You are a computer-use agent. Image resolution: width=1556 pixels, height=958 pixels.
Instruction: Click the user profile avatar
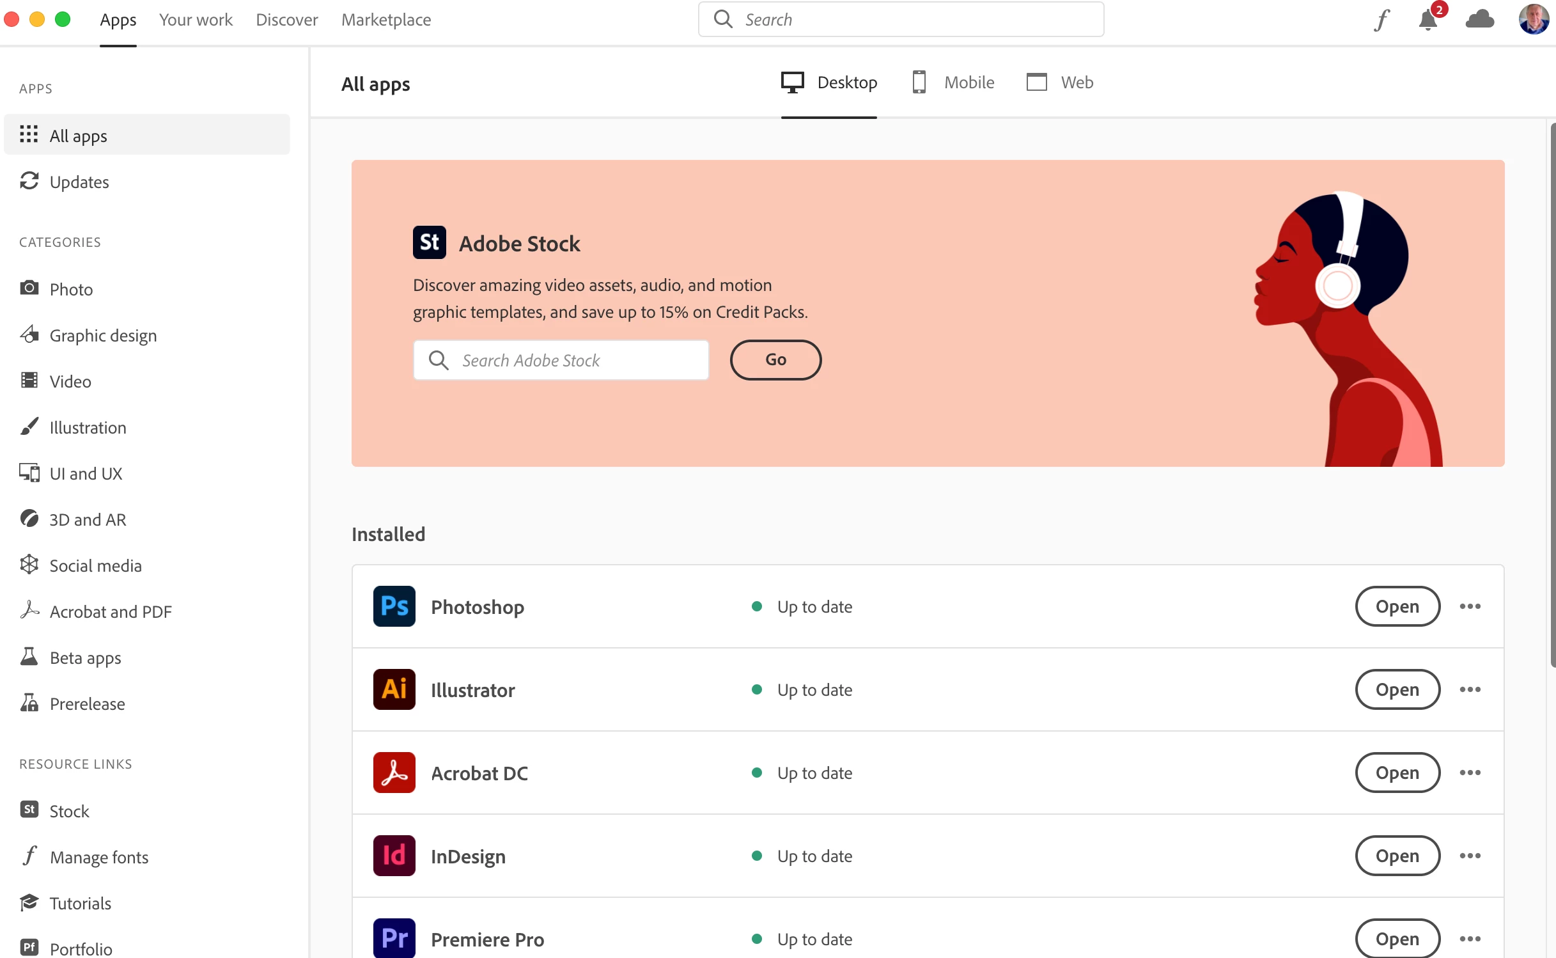tap(1533, 20)
